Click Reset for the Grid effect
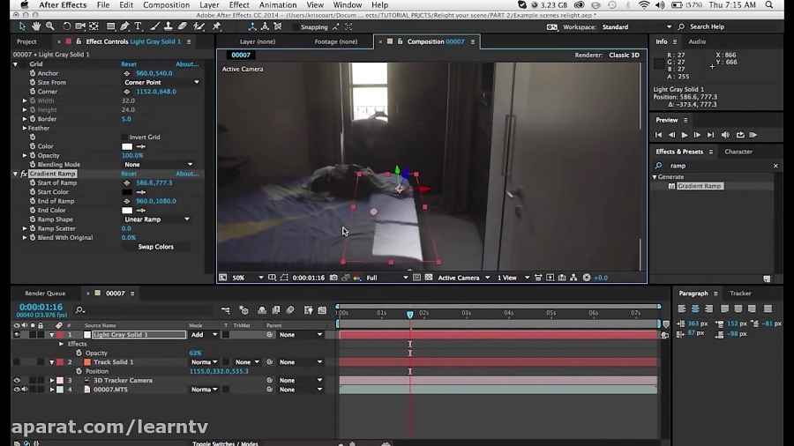The image size is (794, 446). pos(129,64)
